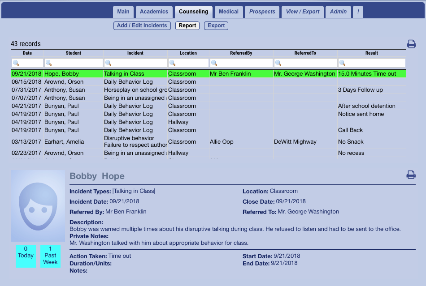Open the Academics tab
The height and width of the screenshot is (286, 426).
[154, 12]
